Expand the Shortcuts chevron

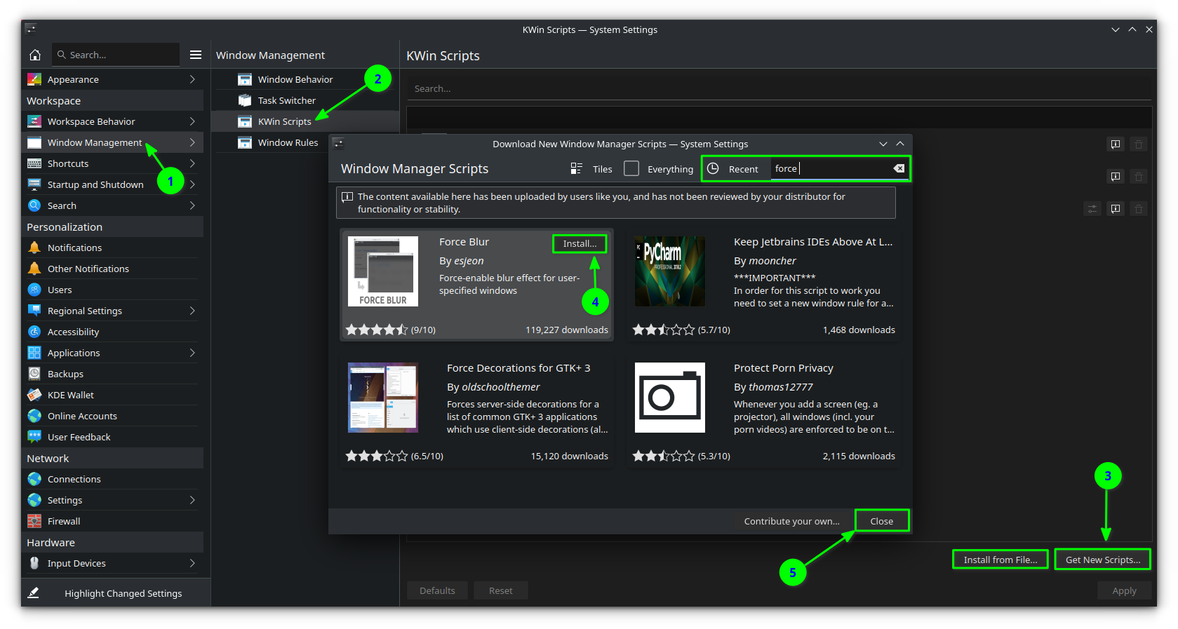tap(192, 163)
